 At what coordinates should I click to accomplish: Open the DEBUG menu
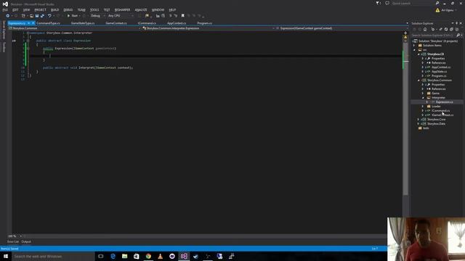tap(68, 9)
